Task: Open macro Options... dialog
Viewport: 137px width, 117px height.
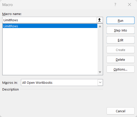Action: pyautogui.click(x=121, y=69)
